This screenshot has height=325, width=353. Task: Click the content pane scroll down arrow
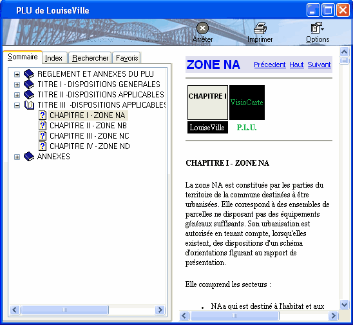pos(344,305)
